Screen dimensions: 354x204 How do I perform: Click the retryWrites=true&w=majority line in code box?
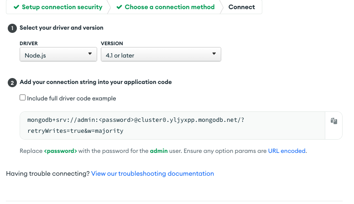[75, 131]
